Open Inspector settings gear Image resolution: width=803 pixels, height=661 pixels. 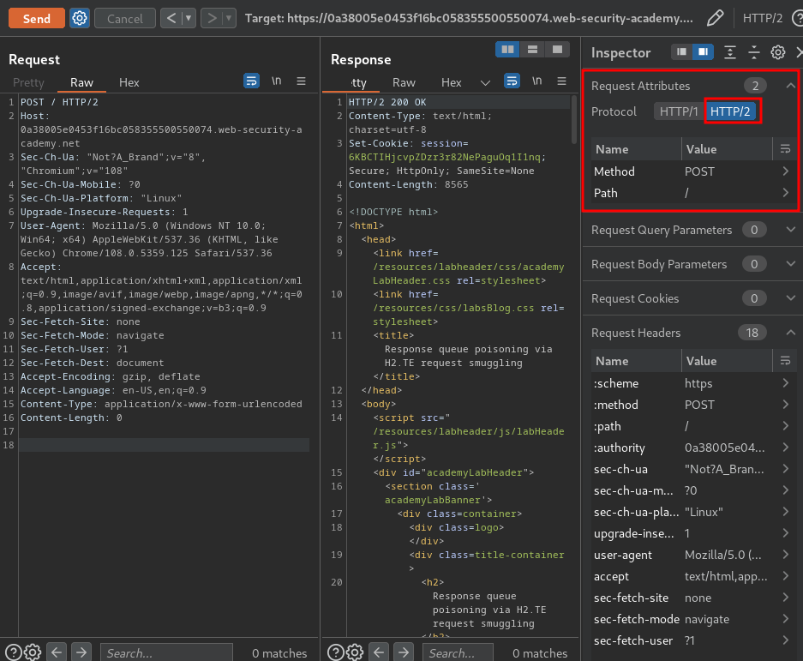[x=778, y=52]
